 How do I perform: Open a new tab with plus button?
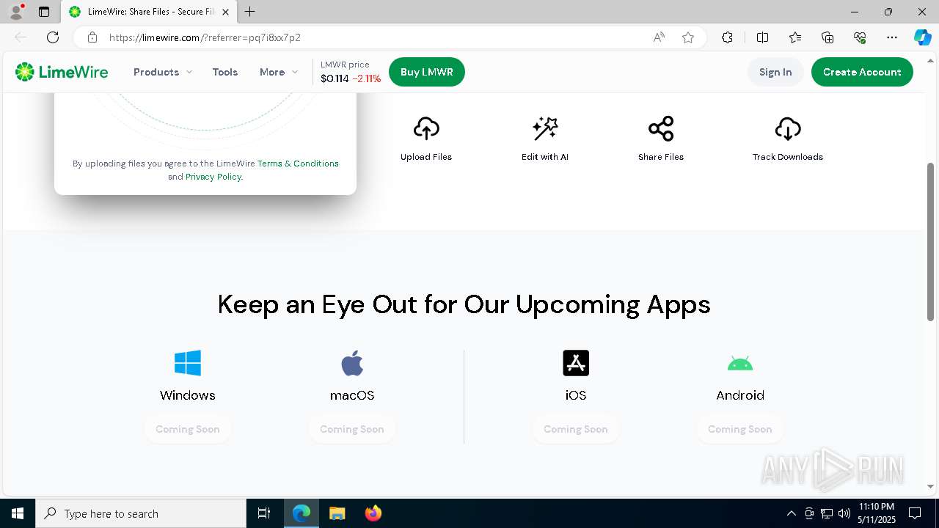[250, 12]
